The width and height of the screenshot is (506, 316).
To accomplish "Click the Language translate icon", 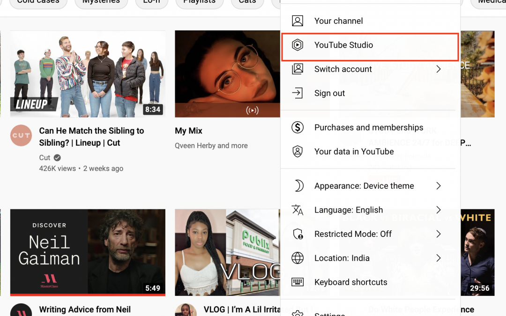I will [x=299, y=210].
